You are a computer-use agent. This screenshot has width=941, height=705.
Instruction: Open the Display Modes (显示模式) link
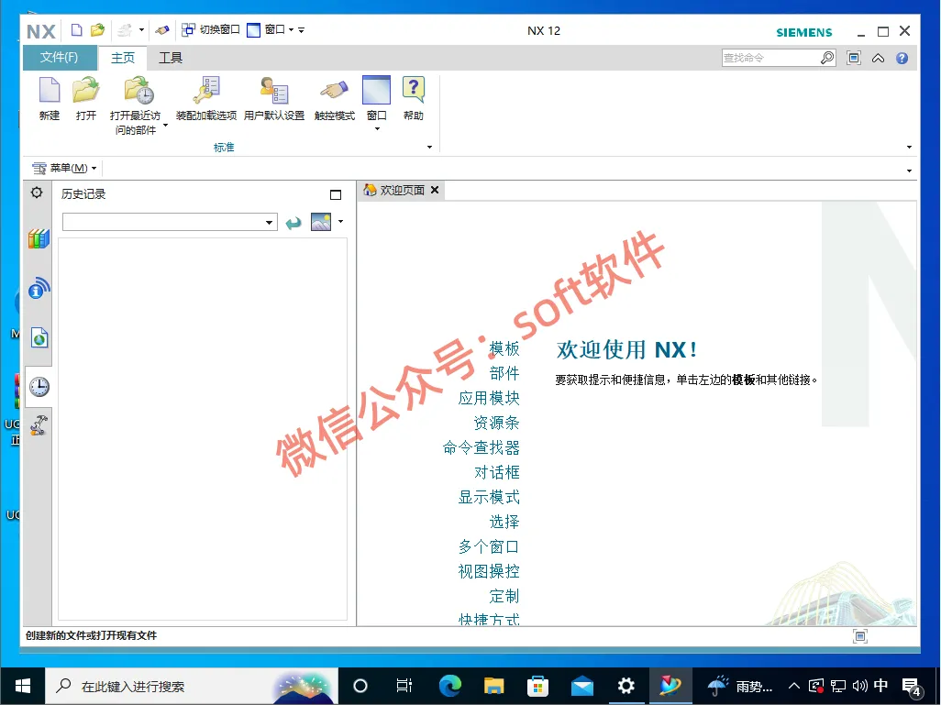click(489, 497)
